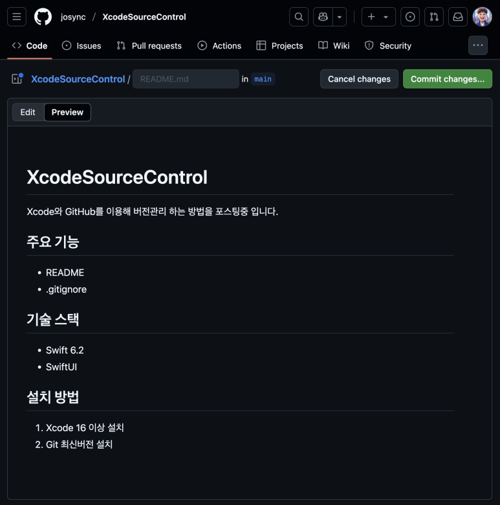Click 'Git 최신버전 설치' step
This screenshot has height=505, width=500.
79,444
